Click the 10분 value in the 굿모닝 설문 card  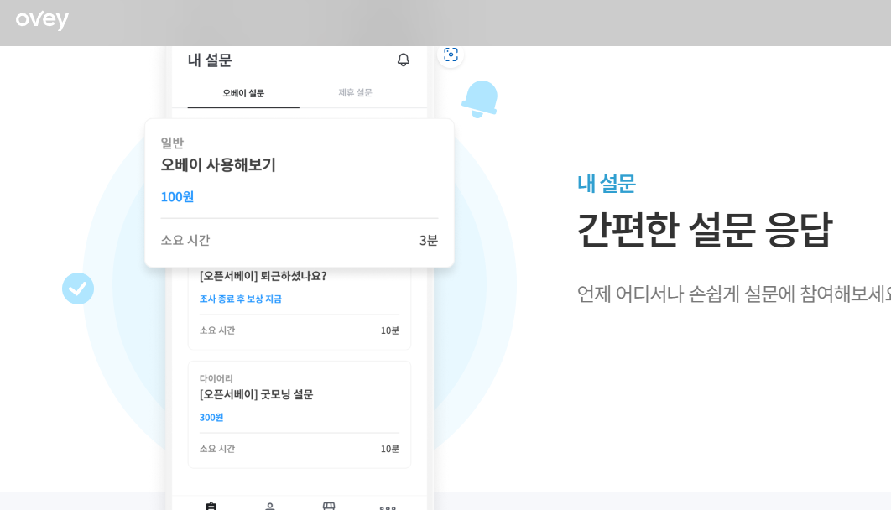click(x=390, y=449)
